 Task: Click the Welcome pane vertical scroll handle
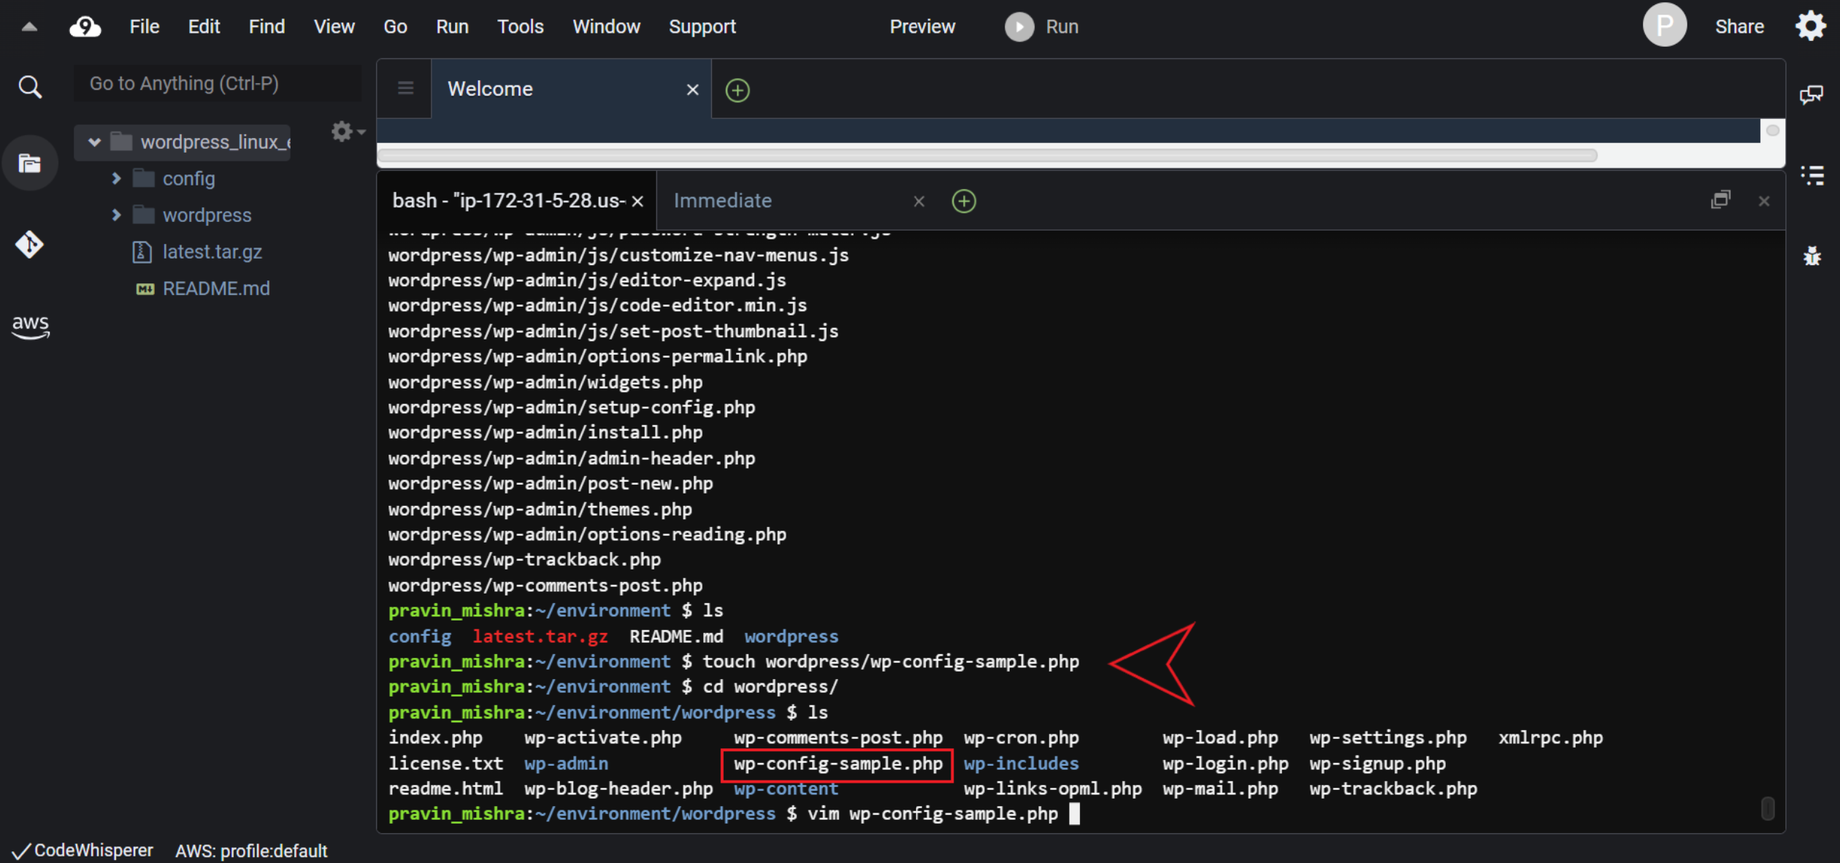coord(1772,131)
